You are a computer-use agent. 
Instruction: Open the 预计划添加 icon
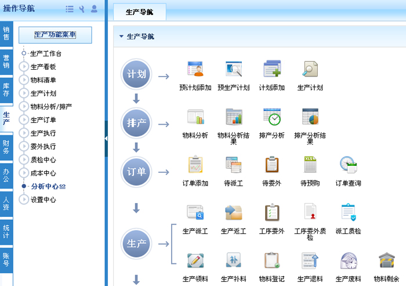coord(195,69)
